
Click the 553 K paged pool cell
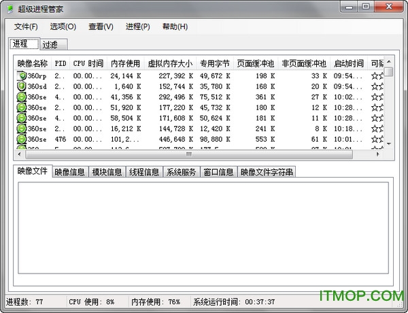(x=265, y=139)
